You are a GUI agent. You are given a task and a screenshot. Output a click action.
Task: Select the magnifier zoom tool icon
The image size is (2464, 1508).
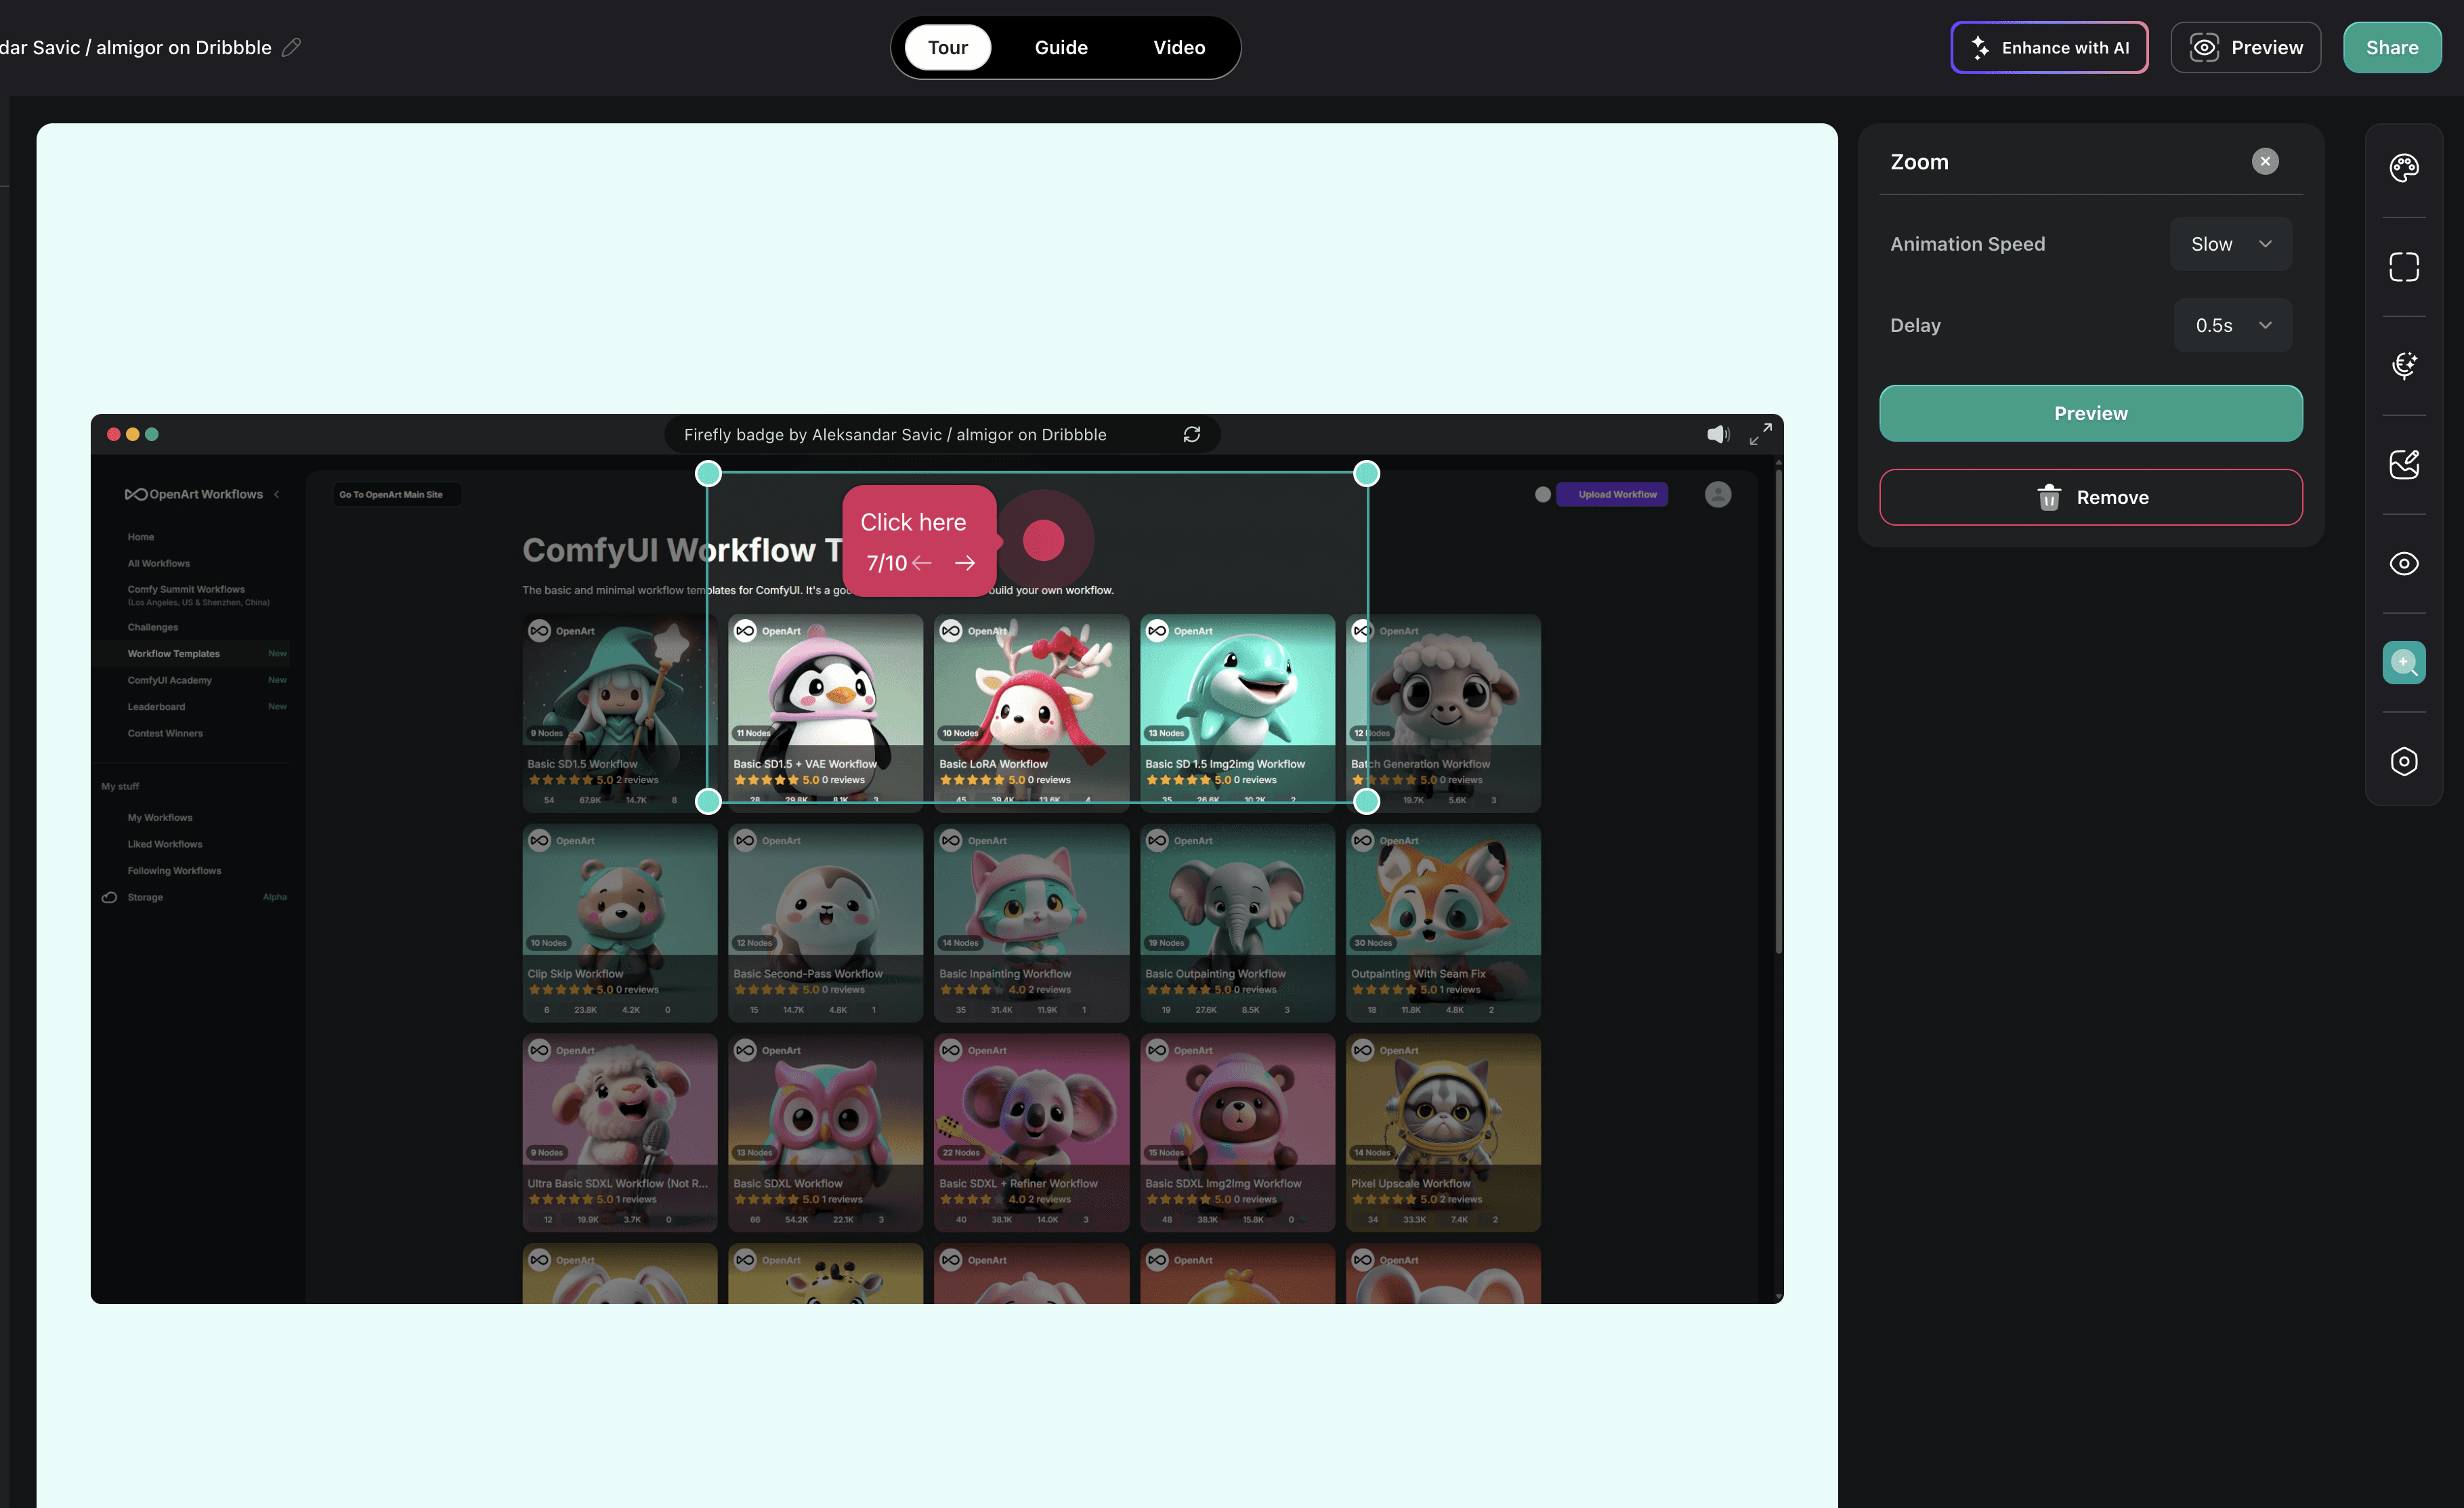point(2403,662)
